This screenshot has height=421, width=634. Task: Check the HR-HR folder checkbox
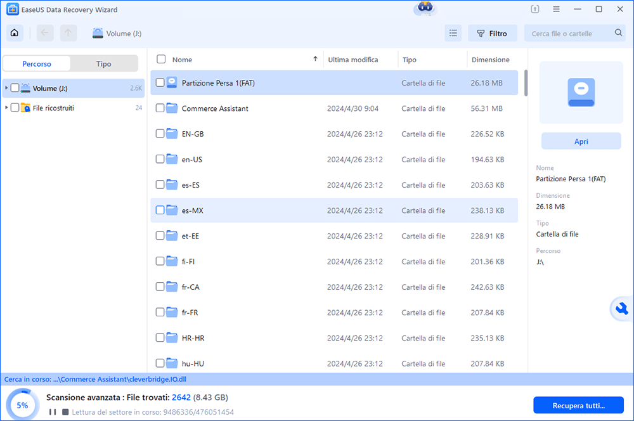[x=160, y=338]
